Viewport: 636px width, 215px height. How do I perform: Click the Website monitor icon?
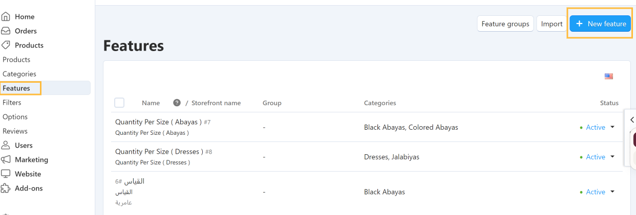click(6, 174)
